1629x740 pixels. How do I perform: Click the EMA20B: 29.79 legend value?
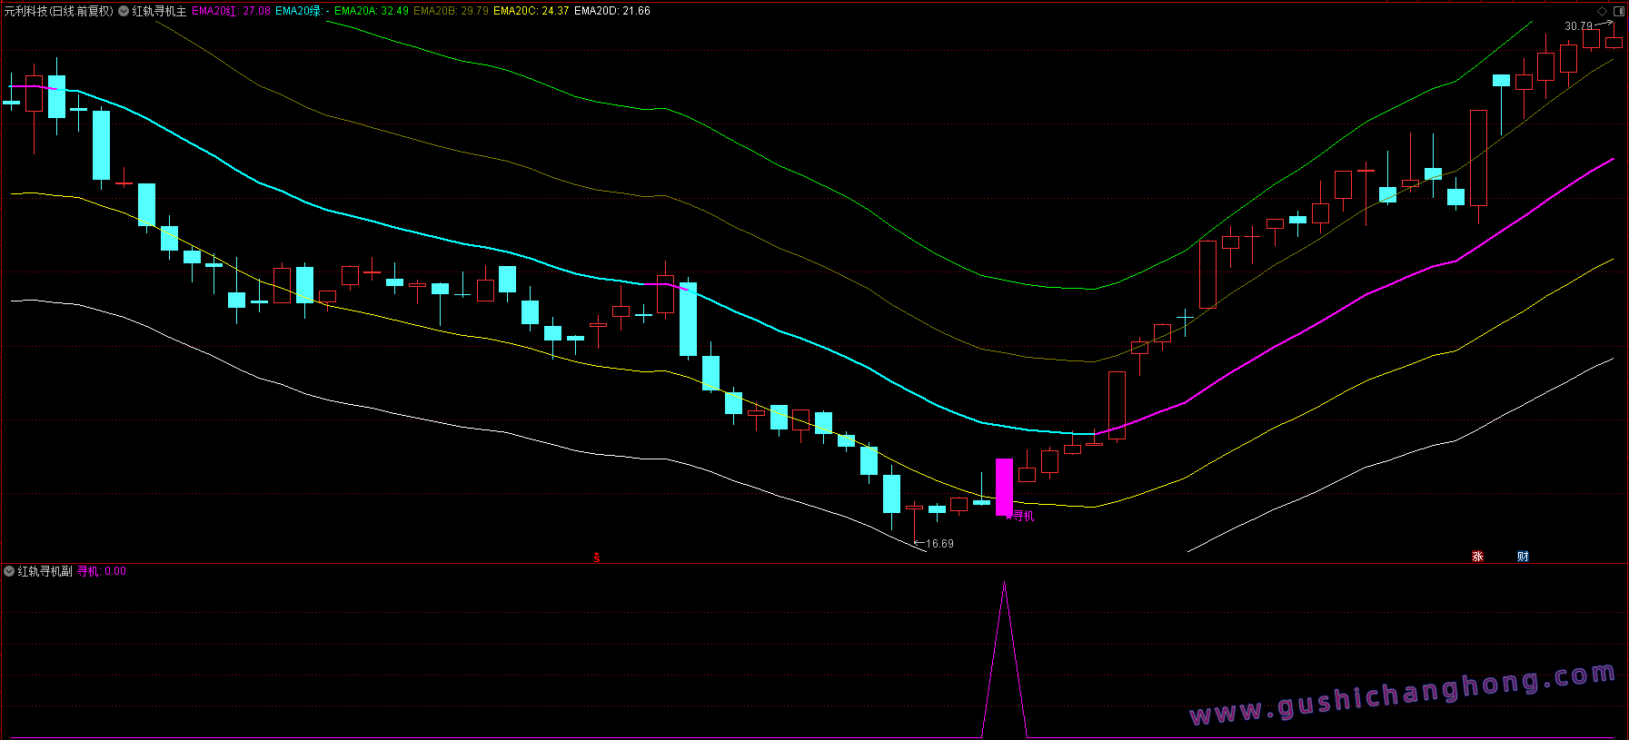[x=451, y=11]
